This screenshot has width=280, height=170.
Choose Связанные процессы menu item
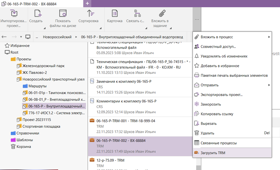tap(232, 143)
